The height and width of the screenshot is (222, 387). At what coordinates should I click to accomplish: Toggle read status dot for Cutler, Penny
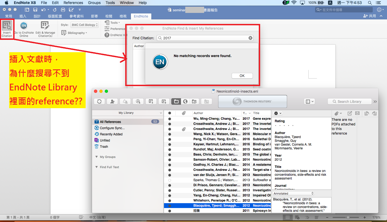[x=169, y=190]
